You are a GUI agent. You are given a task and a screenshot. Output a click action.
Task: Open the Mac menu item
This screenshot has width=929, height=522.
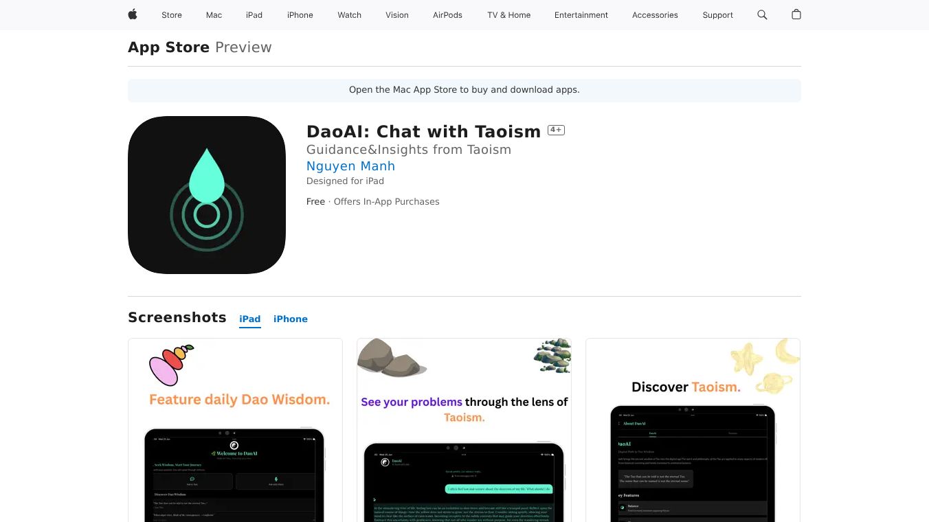[214, 15]
